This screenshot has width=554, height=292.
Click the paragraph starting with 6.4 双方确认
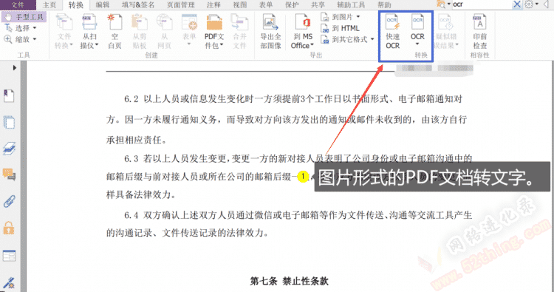[289, 224]
